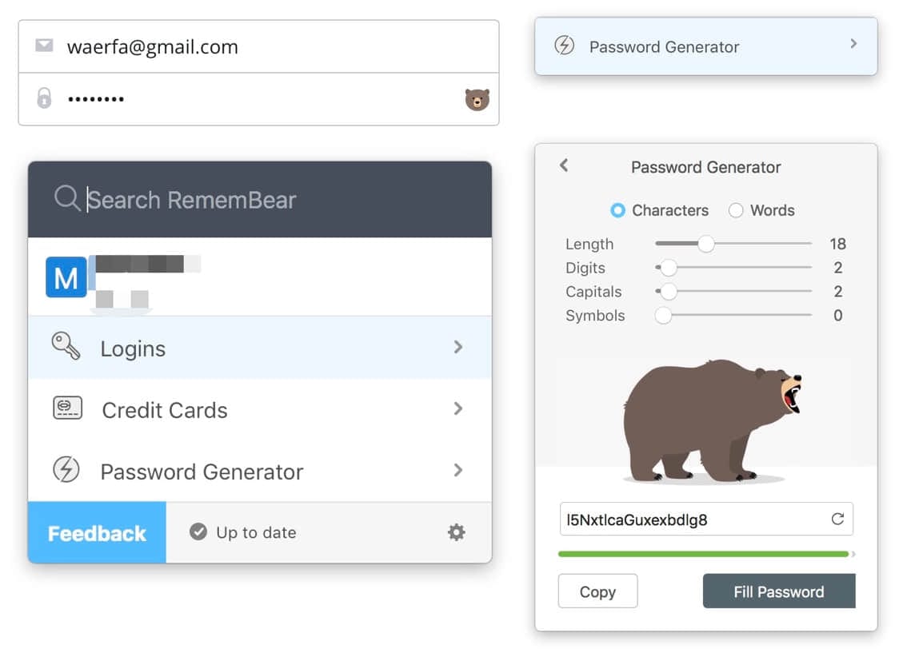Click the magnifier icon in search bar
The width and height of the screenshot is (899, 657).
(x=67, y=199)
